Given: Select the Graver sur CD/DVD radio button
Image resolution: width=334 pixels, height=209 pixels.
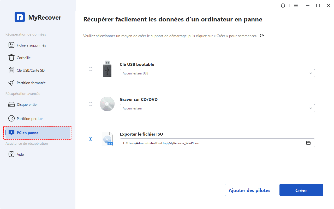Looking at the screenshot, I should click(x=91, y=104).
